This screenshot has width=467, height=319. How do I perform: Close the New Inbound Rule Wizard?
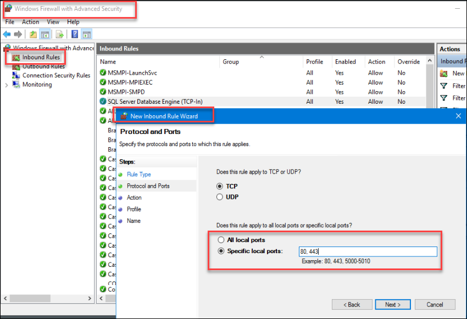(x=458, y=116)
